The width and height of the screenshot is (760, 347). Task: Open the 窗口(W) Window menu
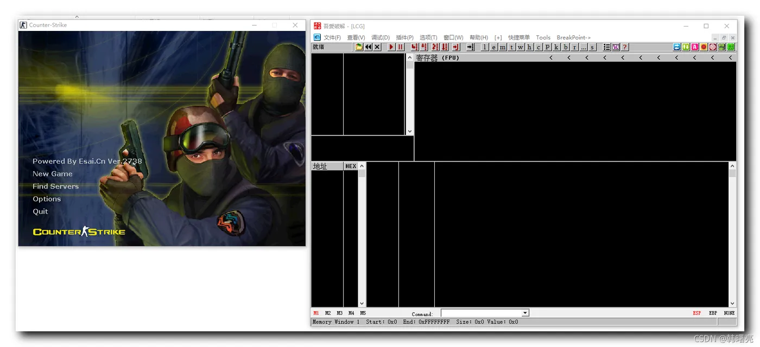click(453, 37)
